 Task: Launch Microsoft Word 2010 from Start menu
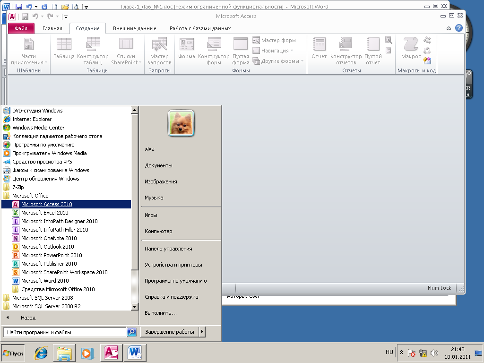45,281
